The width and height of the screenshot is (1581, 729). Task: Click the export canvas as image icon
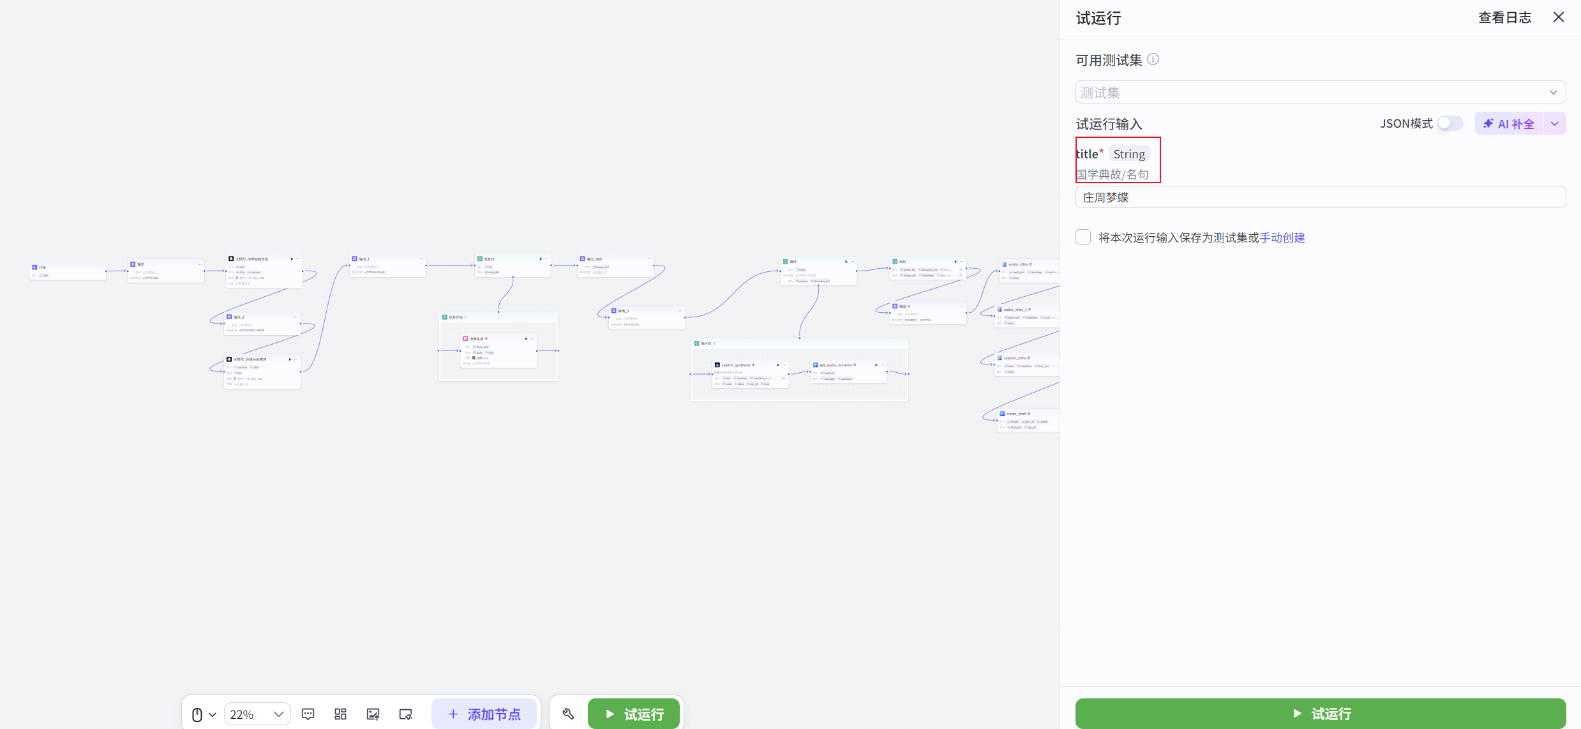[373, 714]
